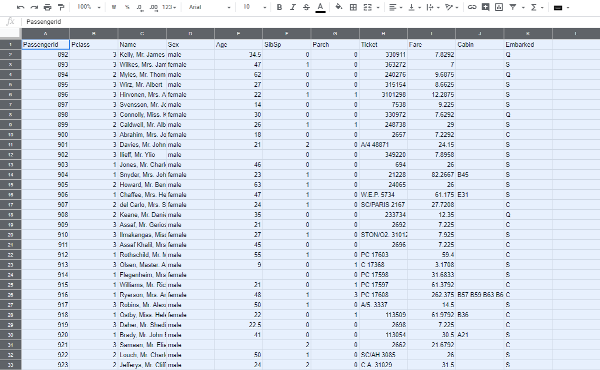This screenshot has width=600, height=370.
Task: Toggle strikethrough formatting
Action: pyautogui.click(x=306, y=7)
